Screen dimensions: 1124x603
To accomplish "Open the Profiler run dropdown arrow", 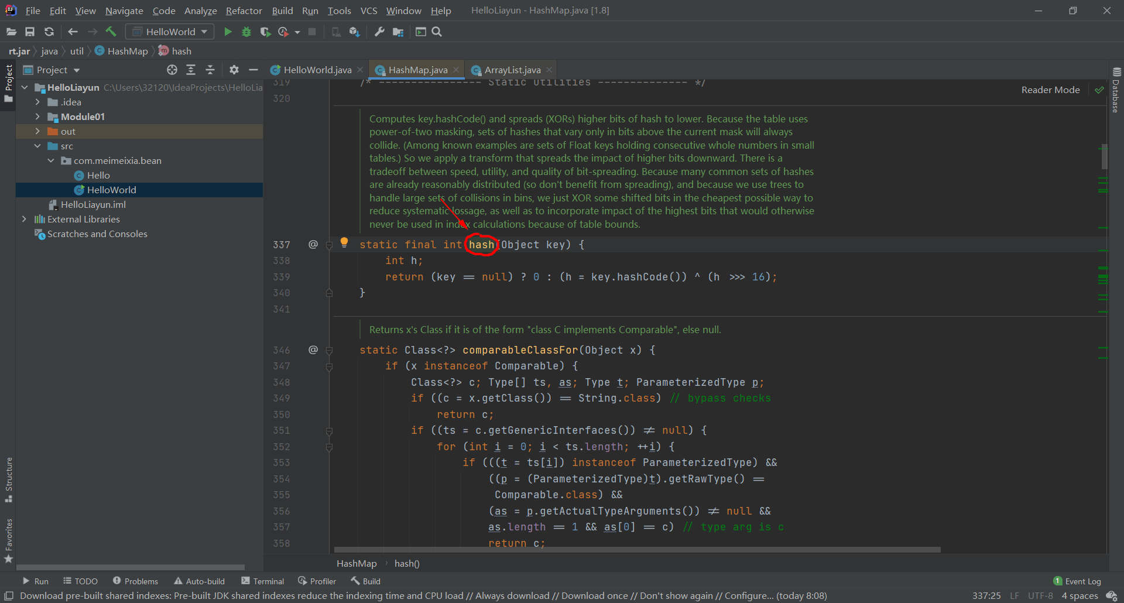I will tap(297, 32).
